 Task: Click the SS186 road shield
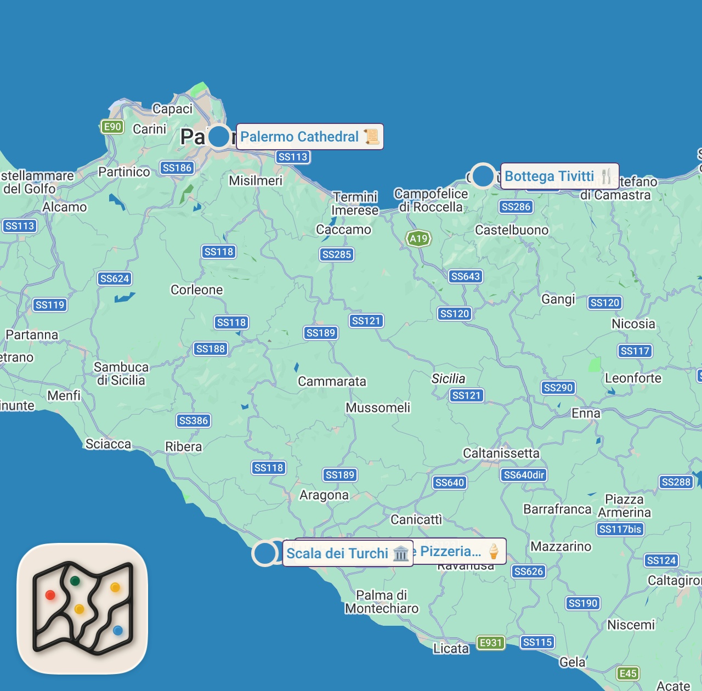(178, 168)
